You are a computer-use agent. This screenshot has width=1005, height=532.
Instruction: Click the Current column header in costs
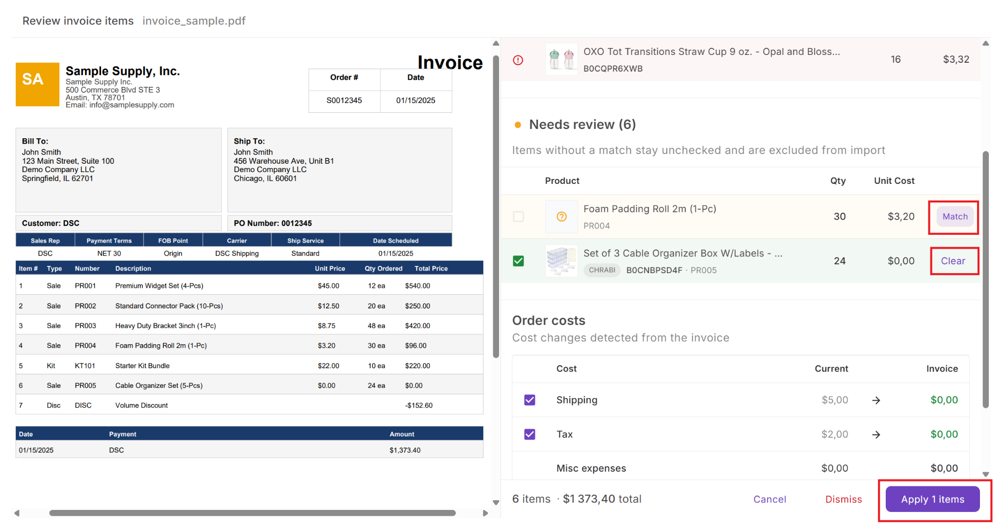click(831, 369)
